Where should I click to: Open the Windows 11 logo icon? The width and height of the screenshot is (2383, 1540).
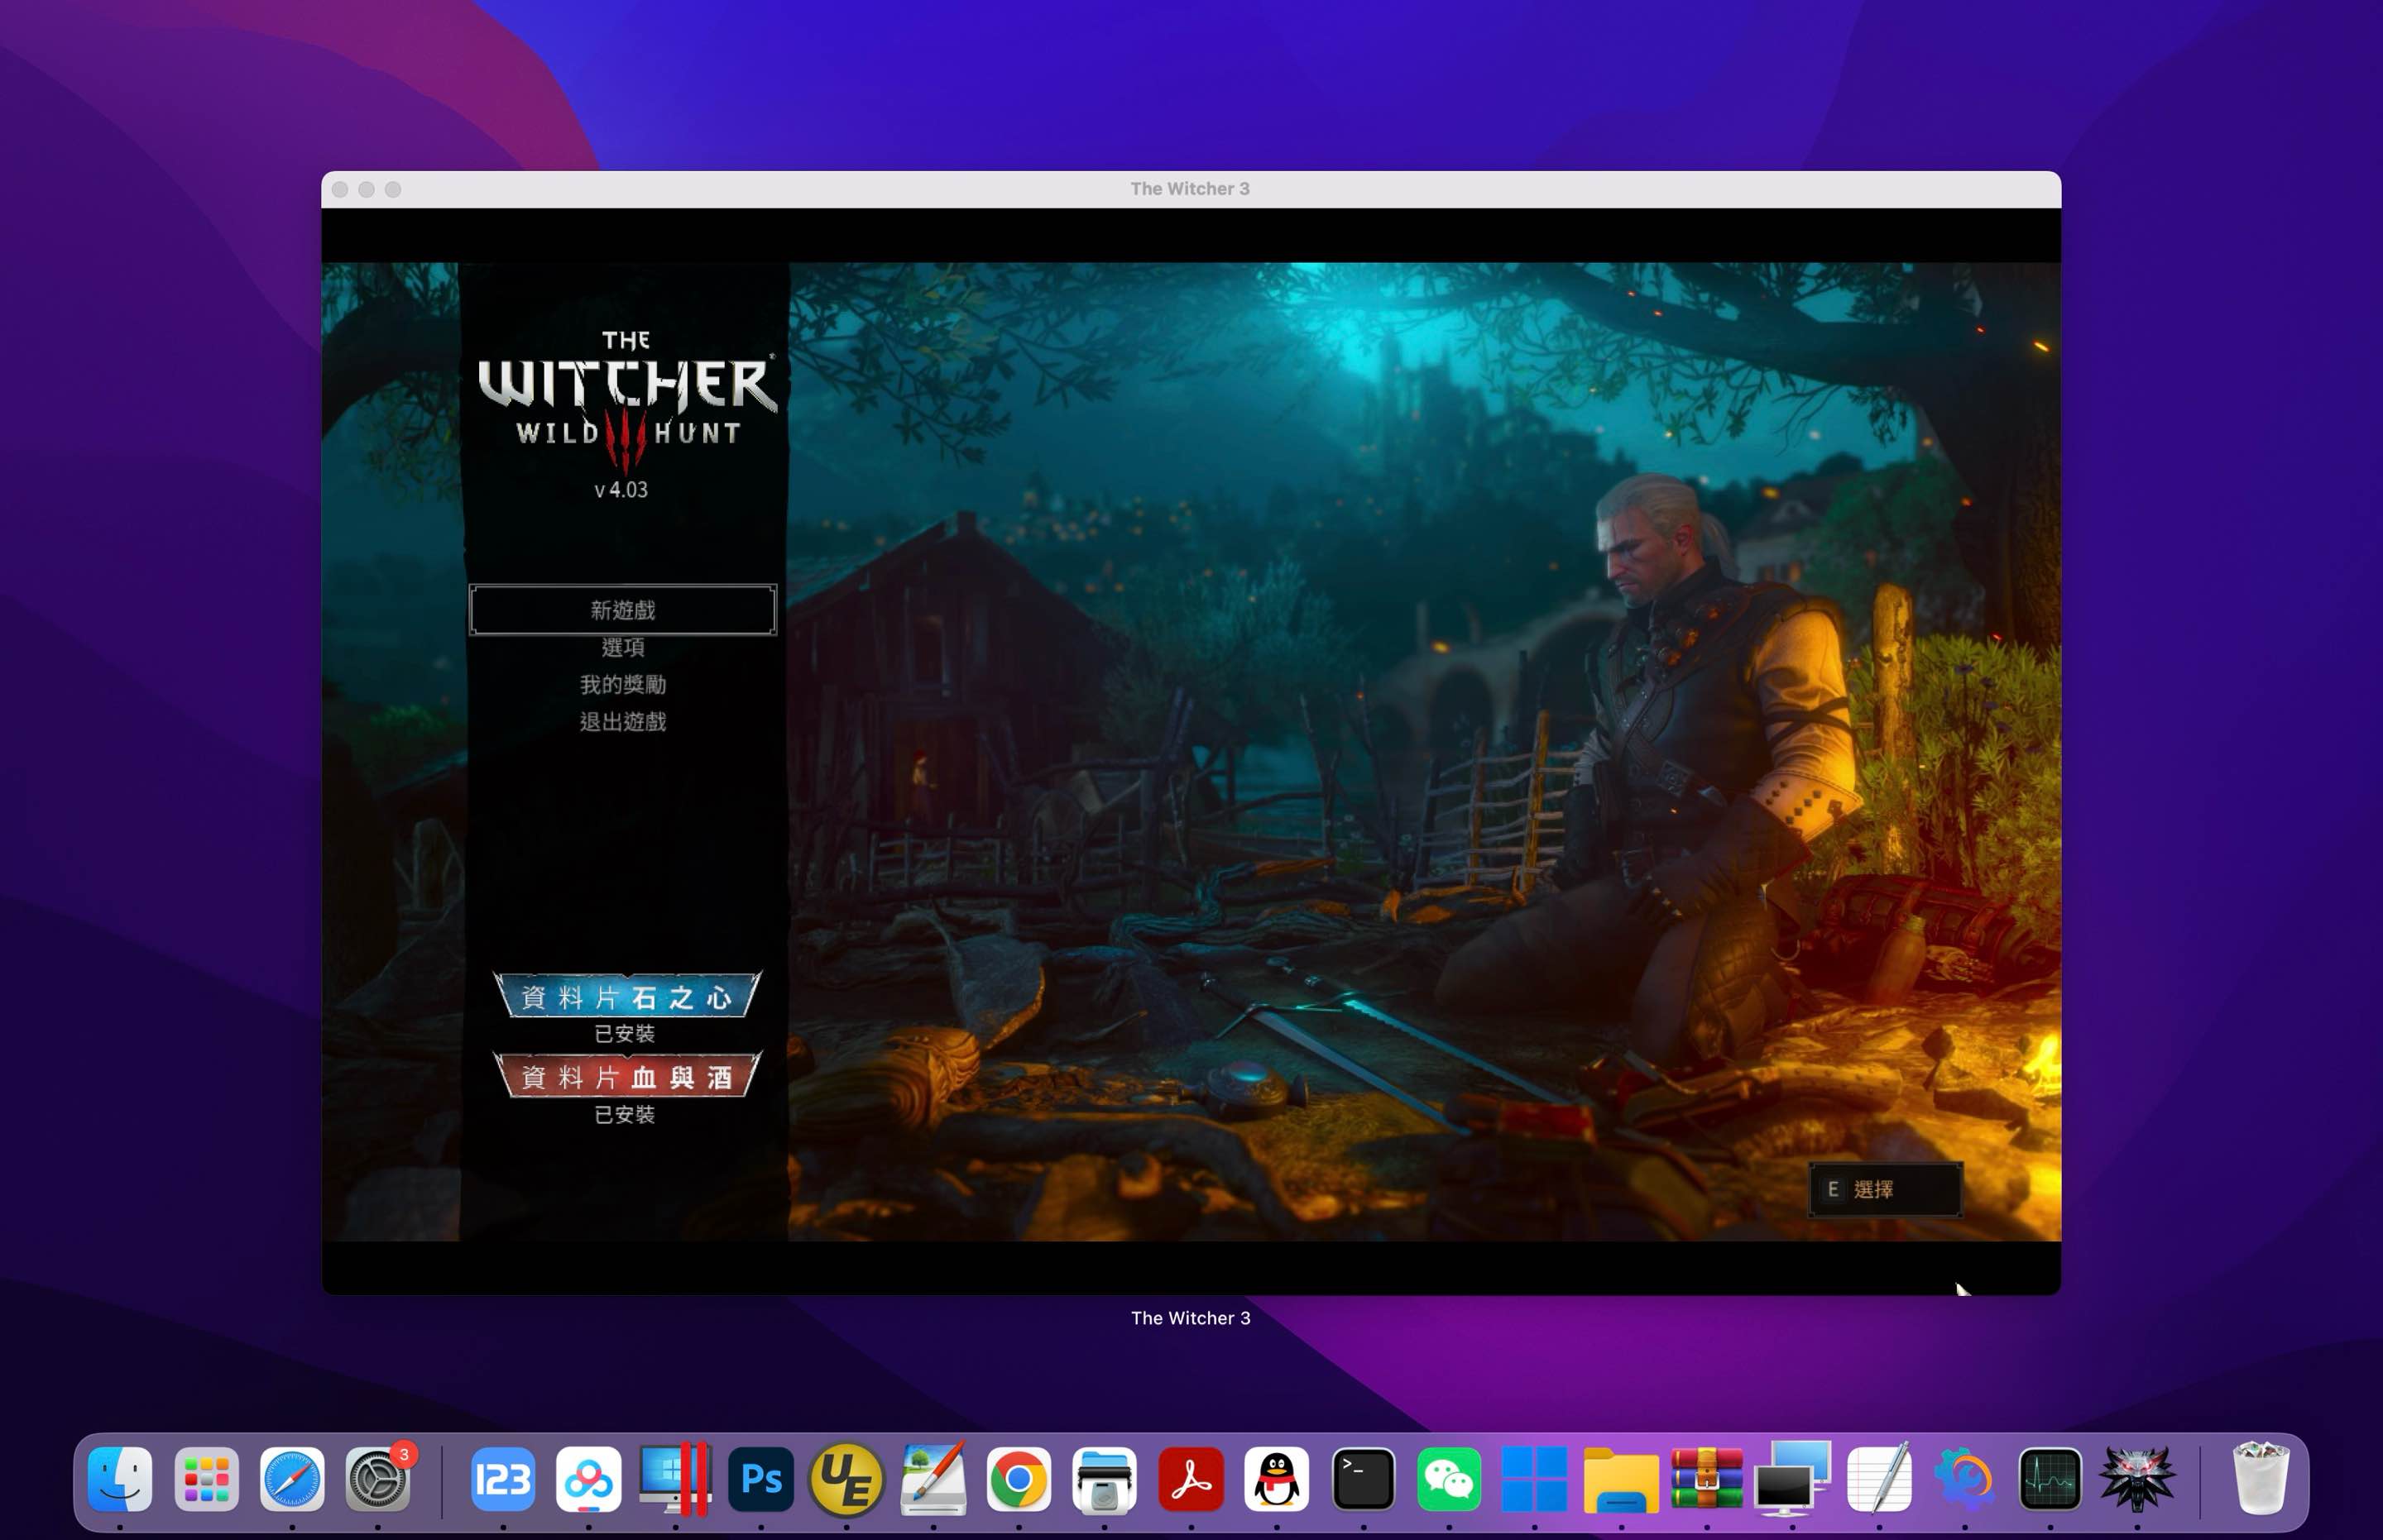[x=1535, y=1478]
